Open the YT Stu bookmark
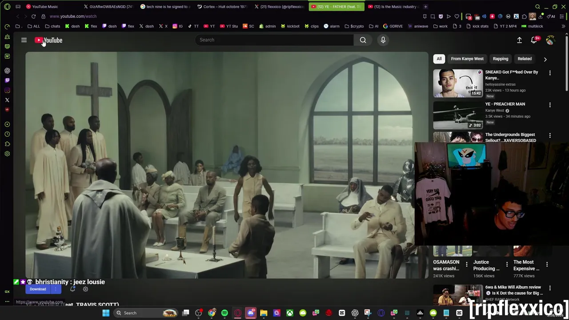The width and height of the screenshot is (569, 320). click(x=228, y=26)
